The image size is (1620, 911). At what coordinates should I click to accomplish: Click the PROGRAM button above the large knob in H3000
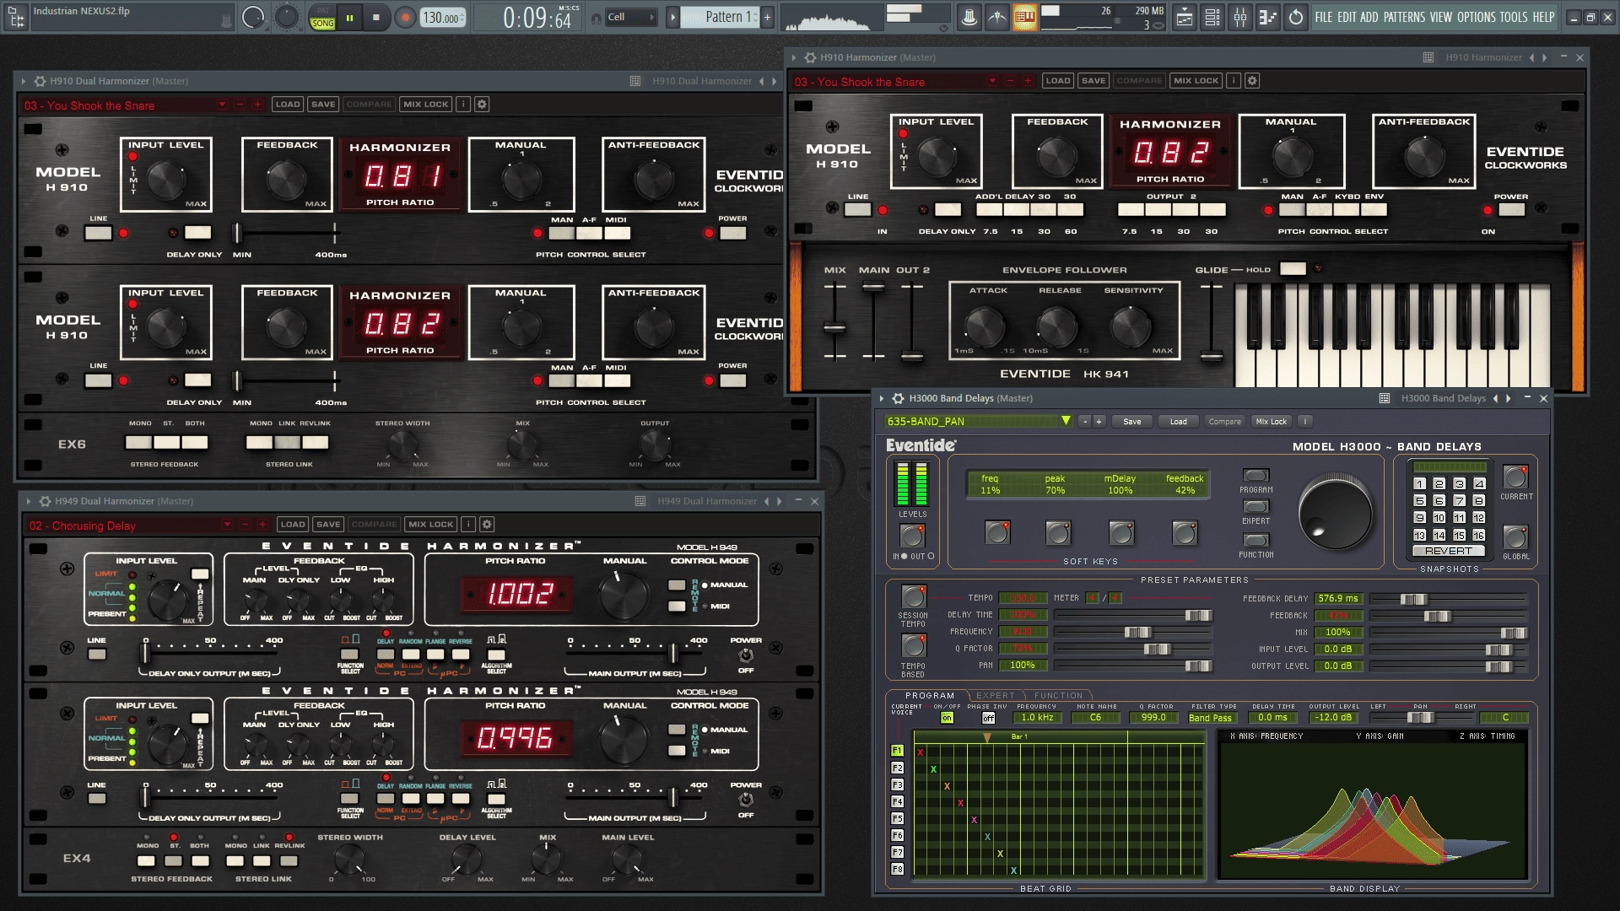(1255, 476)
